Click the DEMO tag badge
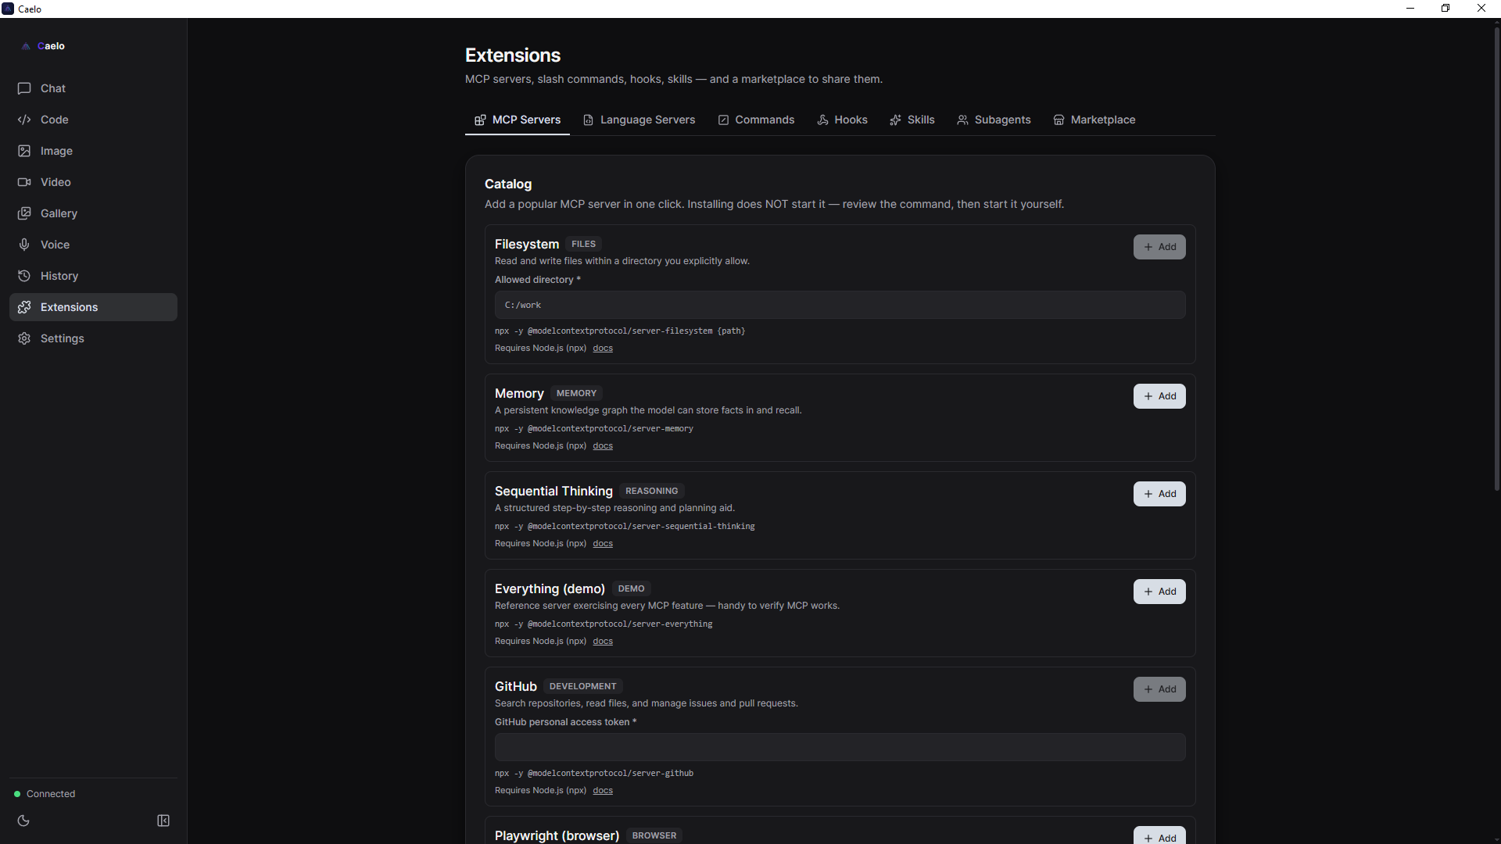This screenshot has height=844, width=1501. [631, 588]
